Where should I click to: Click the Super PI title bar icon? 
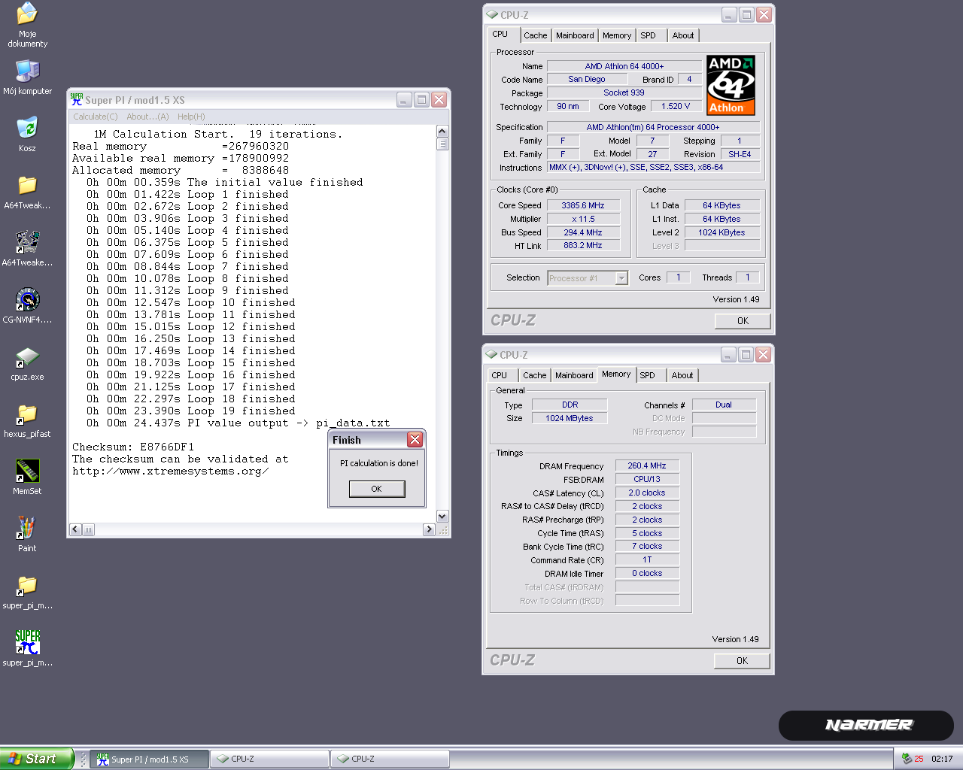76,99
